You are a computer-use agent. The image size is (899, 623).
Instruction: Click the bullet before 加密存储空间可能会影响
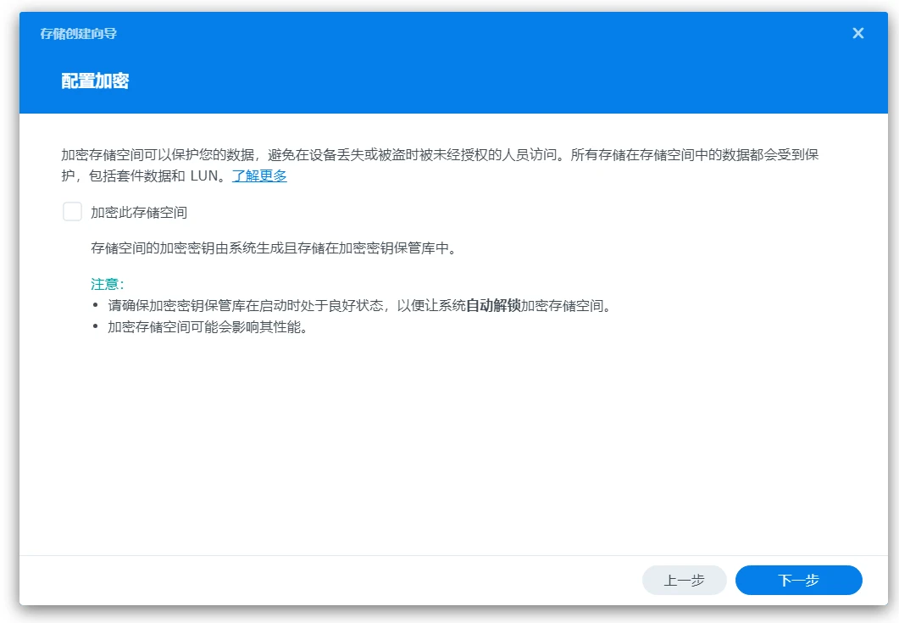[96, 328]
